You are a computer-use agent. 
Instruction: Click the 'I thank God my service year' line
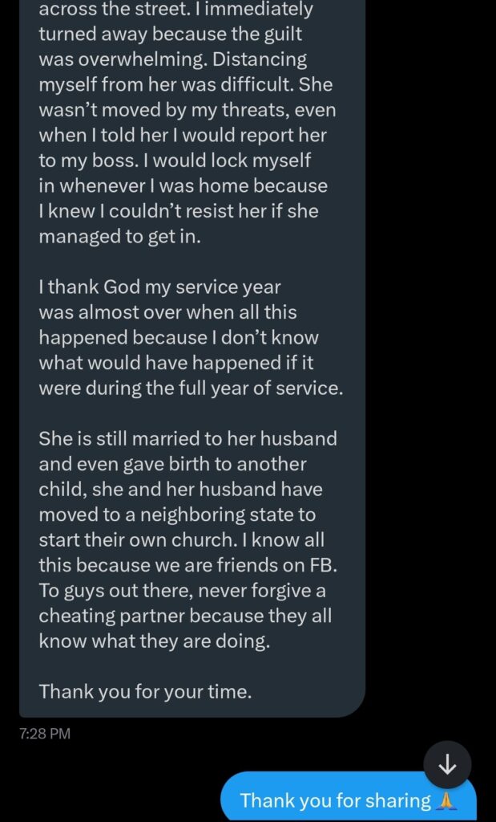pyautogui.click(x=160, y=287)
